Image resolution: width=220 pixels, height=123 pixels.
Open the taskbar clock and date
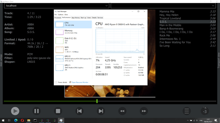(x=208, y=120)
